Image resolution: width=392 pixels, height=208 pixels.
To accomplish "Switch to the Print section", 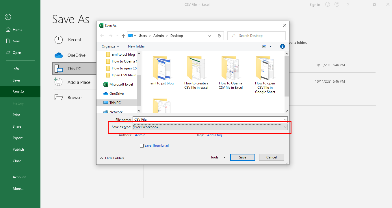I will [x=16, y=115].
